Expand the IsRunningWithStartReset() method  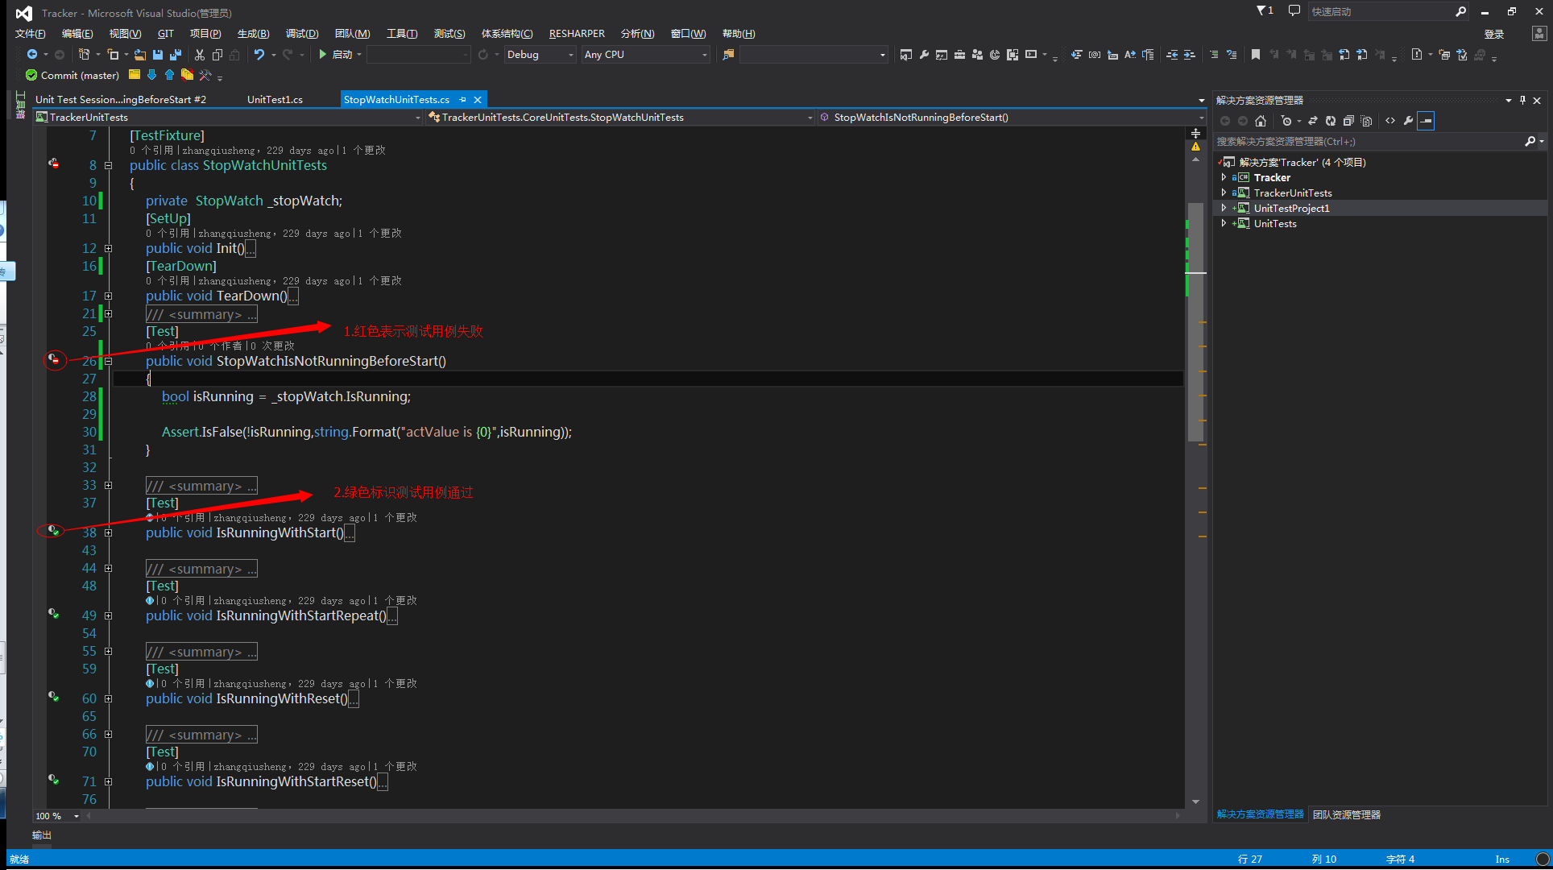click(108, 781)
